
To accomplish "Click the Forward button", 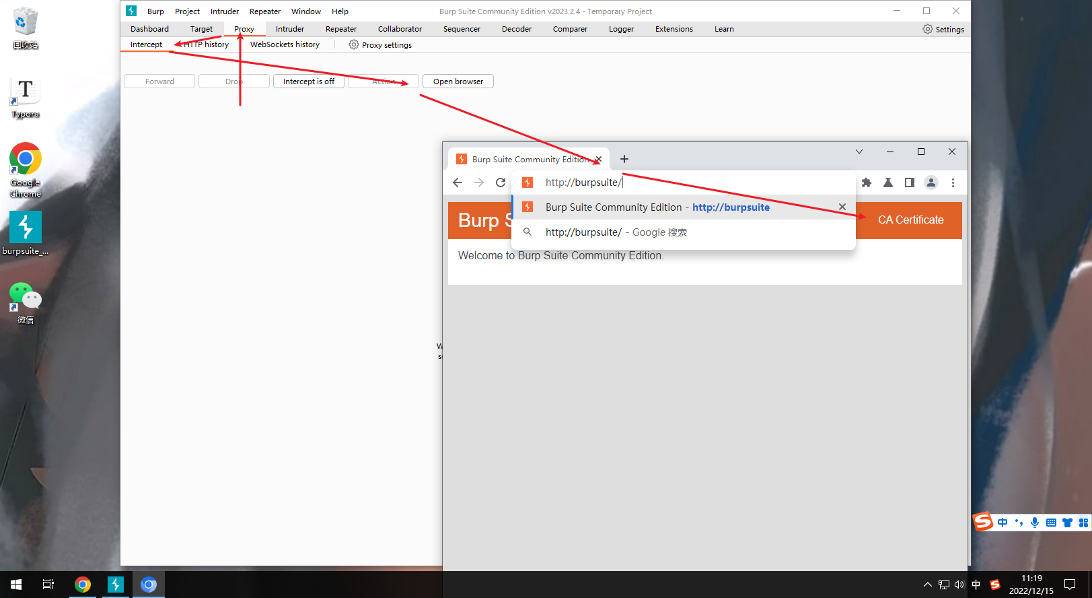I will coord(159,81).
